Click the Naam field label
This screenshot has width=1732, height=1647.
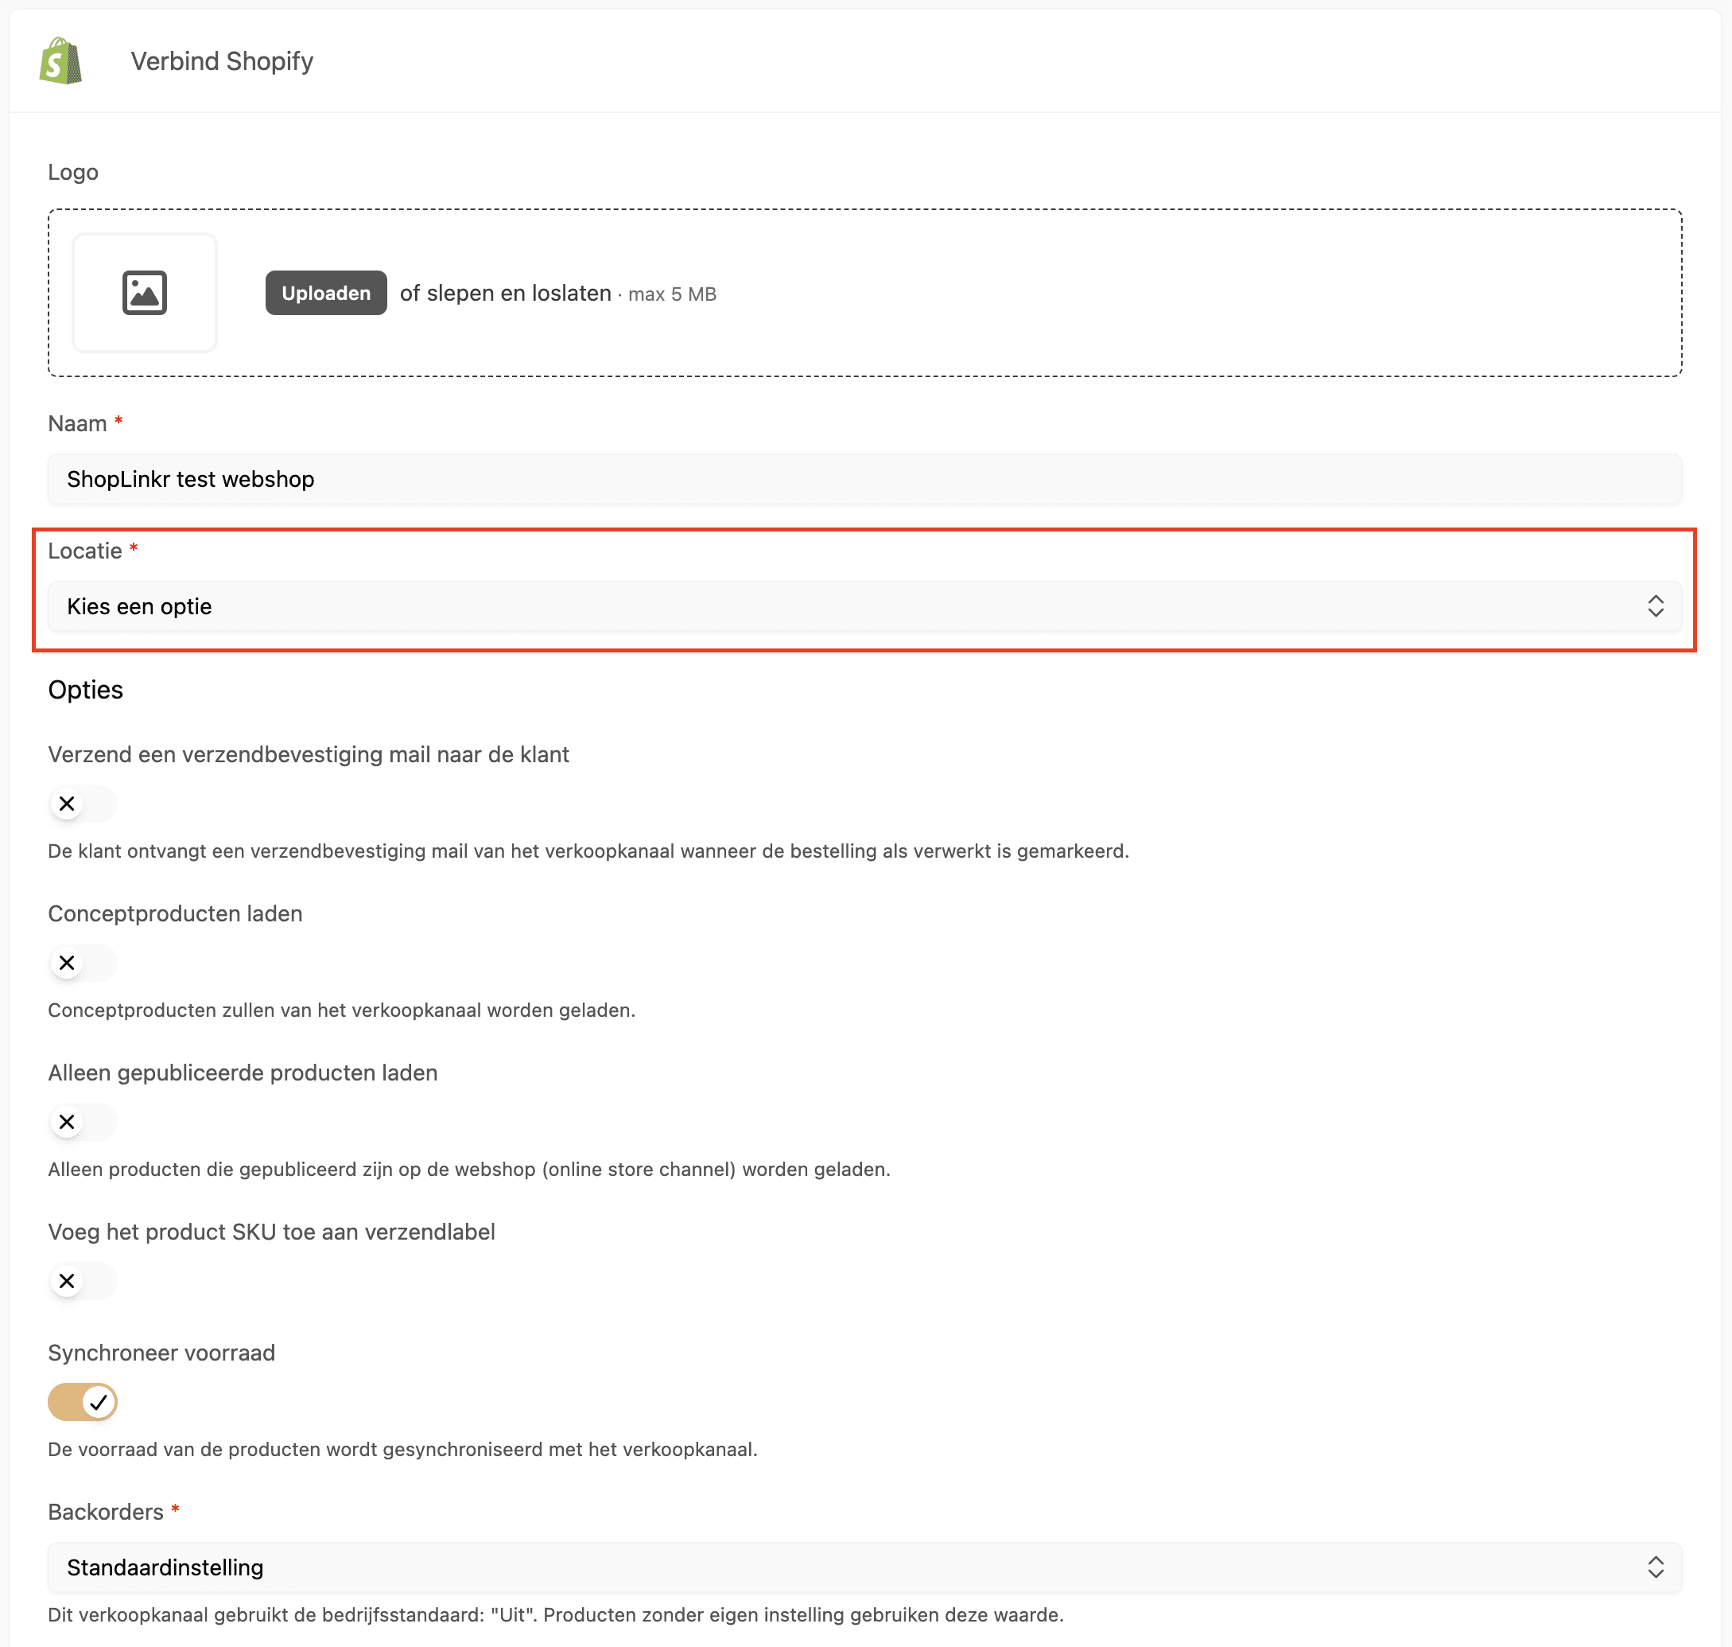[x=77, y=424]
